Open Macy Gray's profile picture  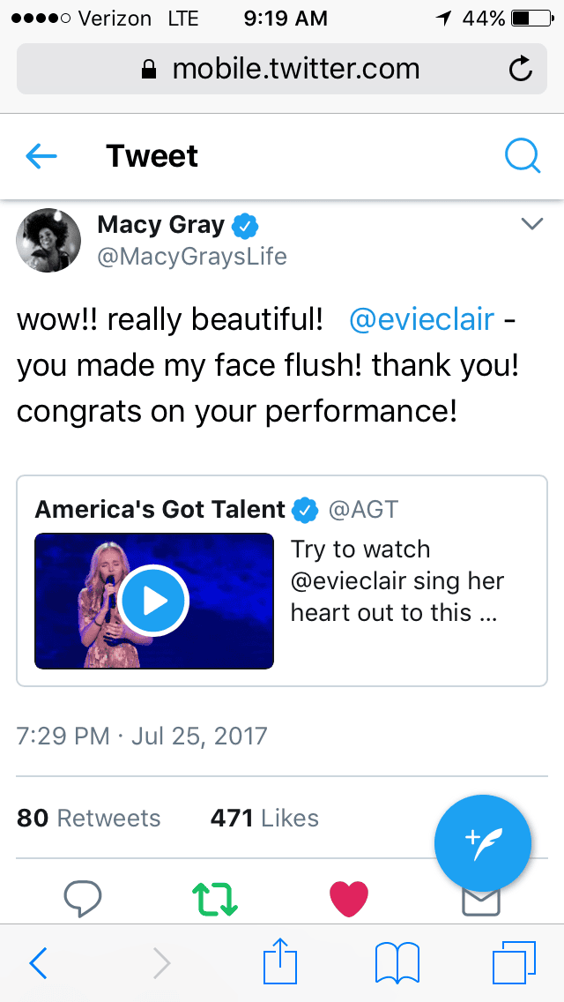click(49, 240)
